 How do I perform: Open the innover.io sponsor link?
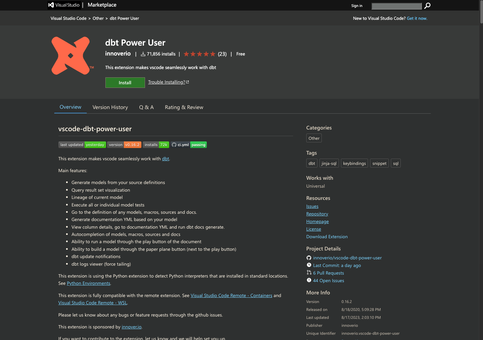coord(131,327)
